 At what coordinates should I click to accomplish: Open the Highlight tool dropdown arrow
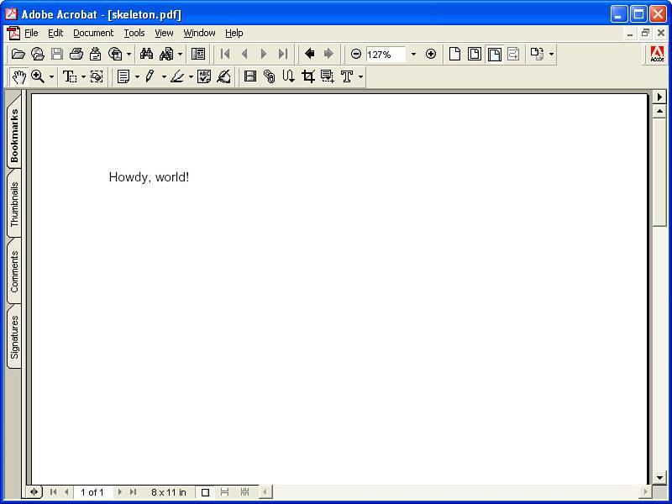(191, 76)
